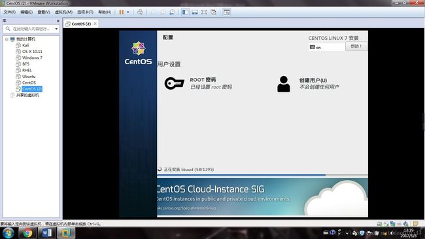The height and width of the screenshot is (239, 425).
Task: Click the CD/DVD status bar icon
Action: pyautogui.click(x=386, y=224)
